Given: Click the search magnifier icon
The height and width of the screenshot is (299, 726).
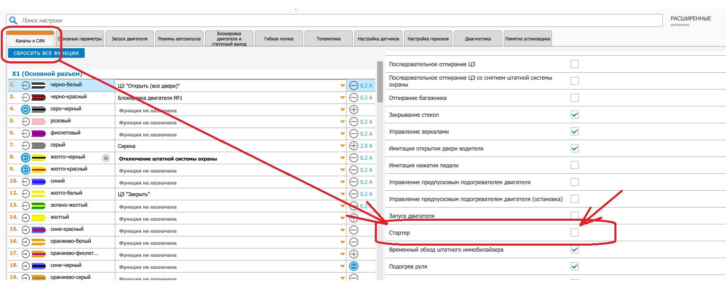Looking at the screenshot, I should tap(13, 20).
